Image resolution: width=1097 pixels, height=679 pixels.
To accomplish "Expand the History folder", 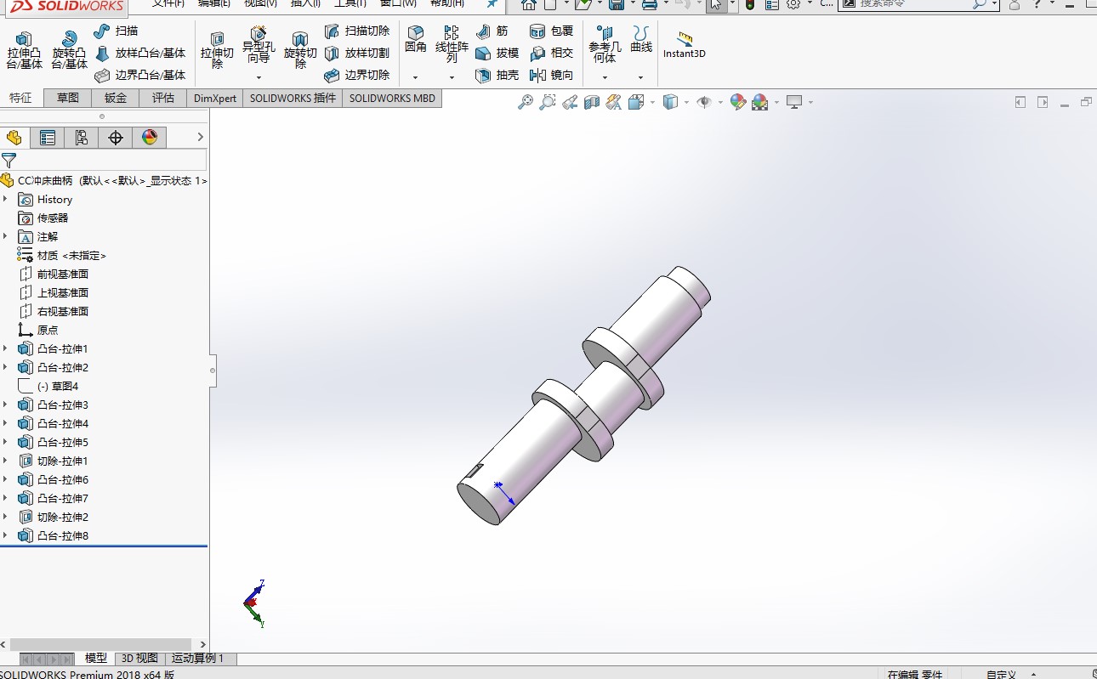I will click(5, 199).
